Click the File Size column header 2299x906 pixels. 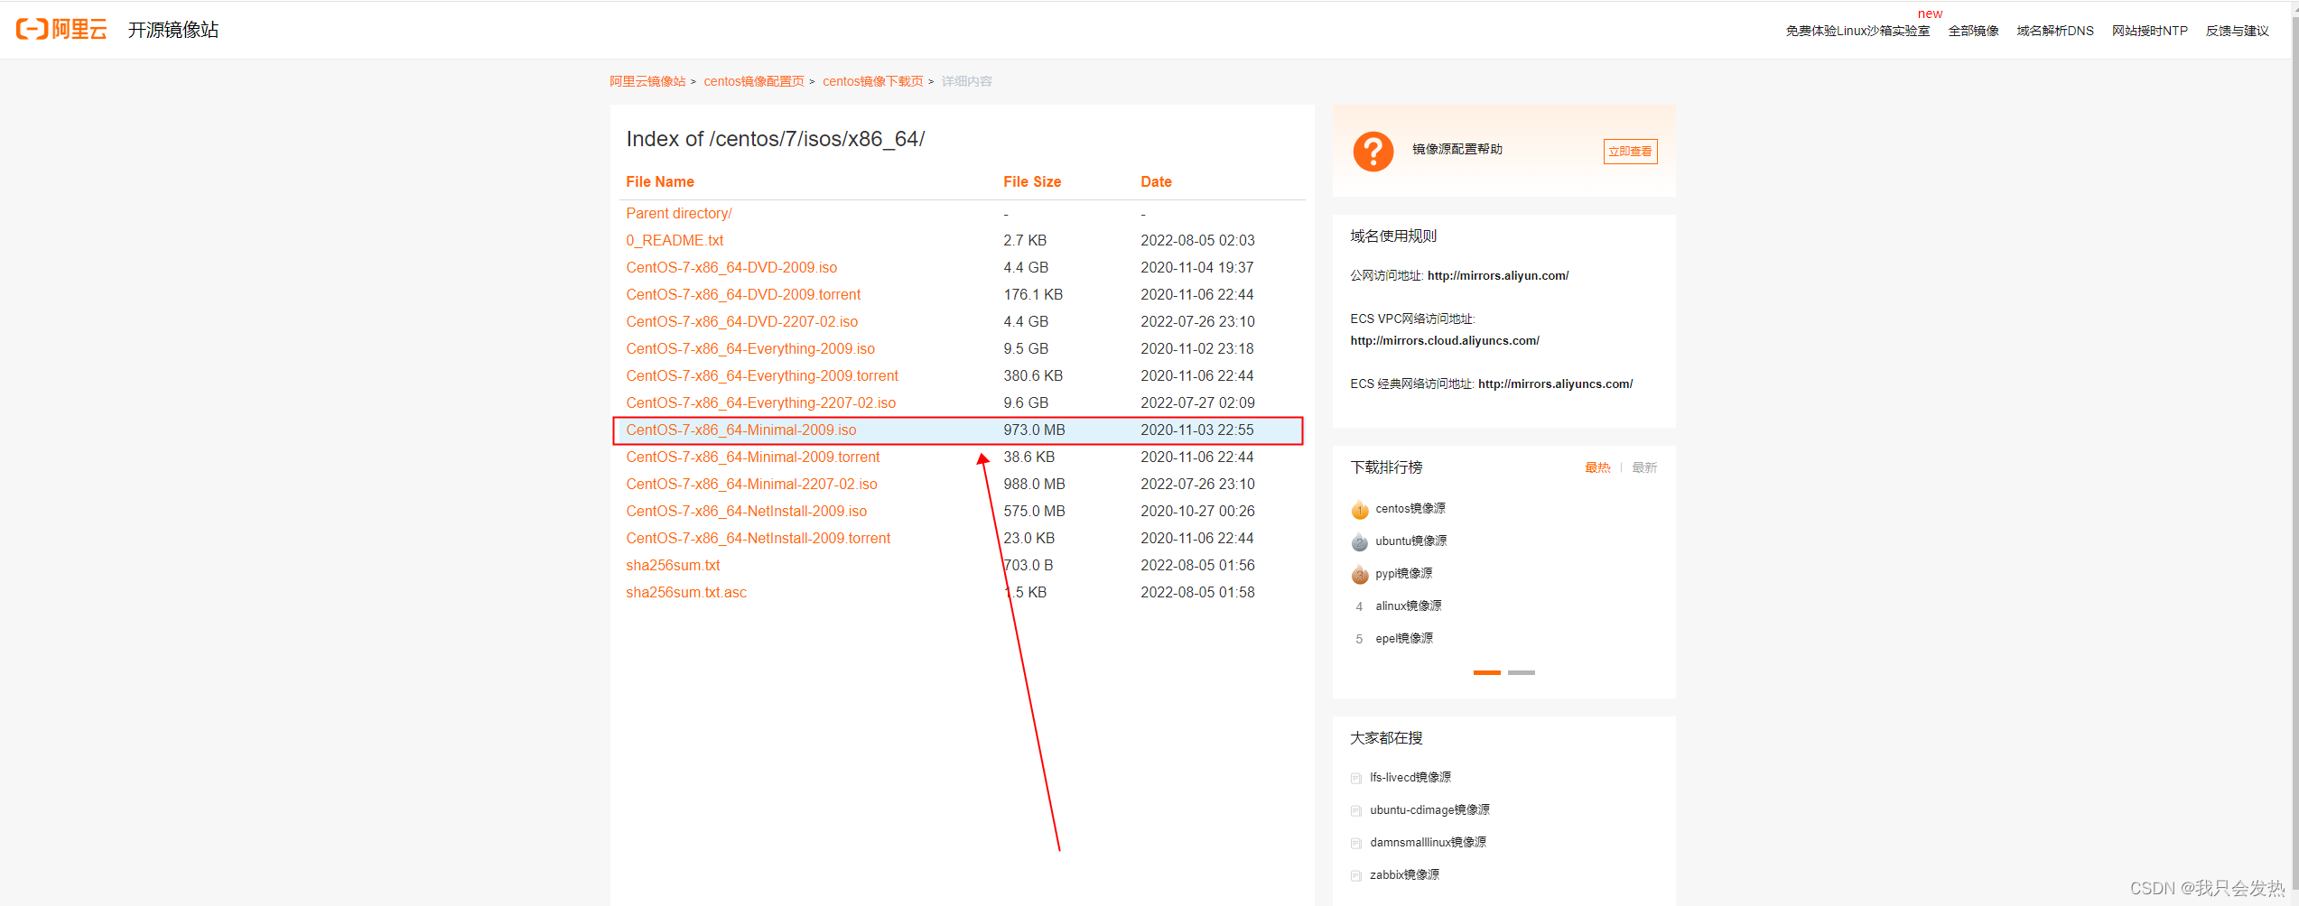point(1032,181)
